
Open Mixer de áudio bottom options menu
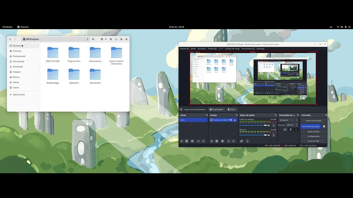(x=247, y=141)
